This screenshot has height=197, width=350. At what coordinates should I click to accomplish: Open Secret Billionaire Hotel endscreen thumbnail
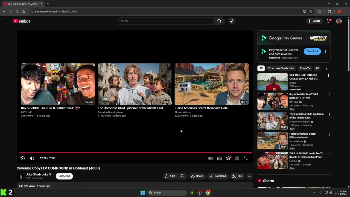pyautogui.click(x=212, y=84)
